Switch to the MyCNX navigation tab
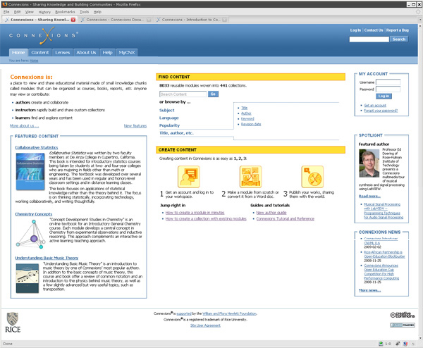 click(x=127, y=52)
